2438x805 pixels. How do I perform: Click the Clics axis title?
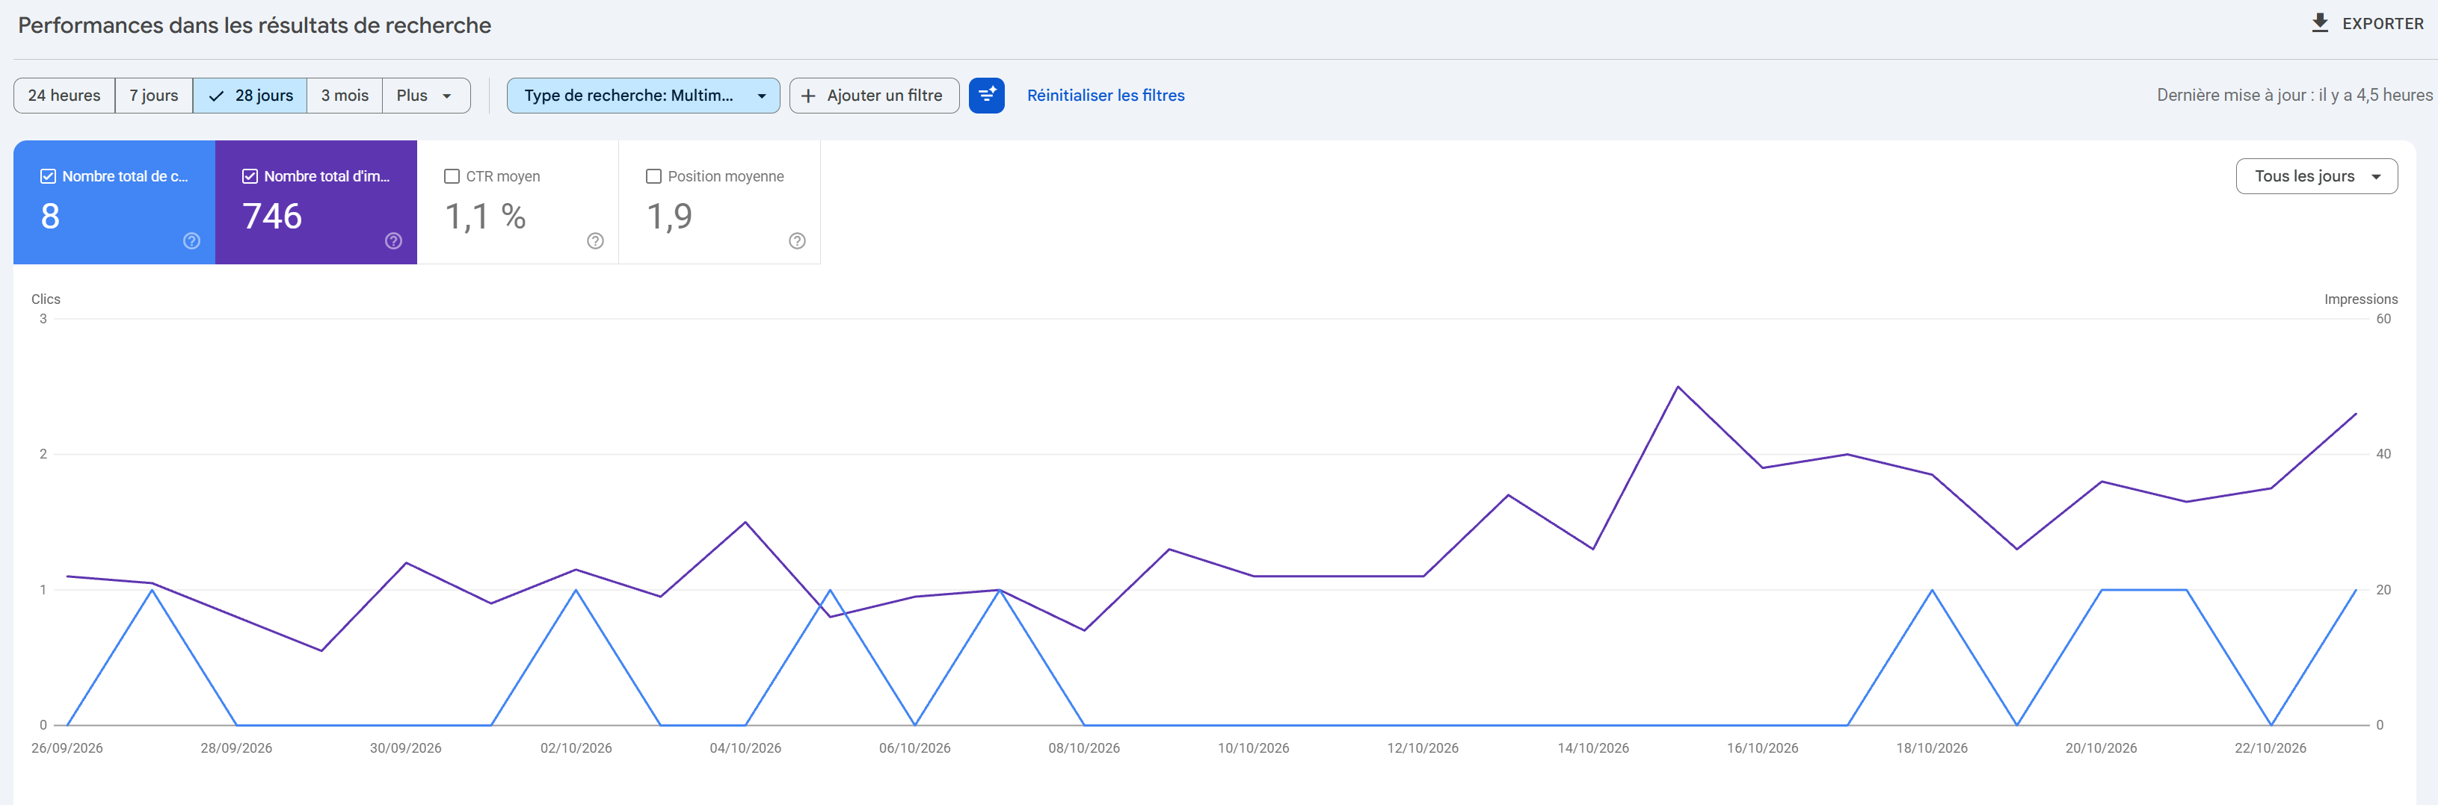[46, 299]
